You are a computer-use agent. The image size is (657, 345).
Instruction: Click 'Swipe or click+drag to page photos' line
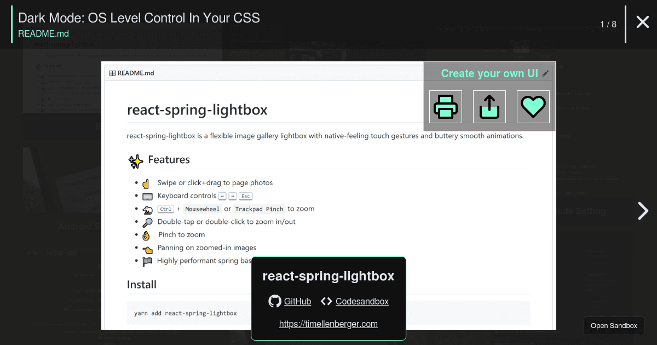tap(215, 182)
